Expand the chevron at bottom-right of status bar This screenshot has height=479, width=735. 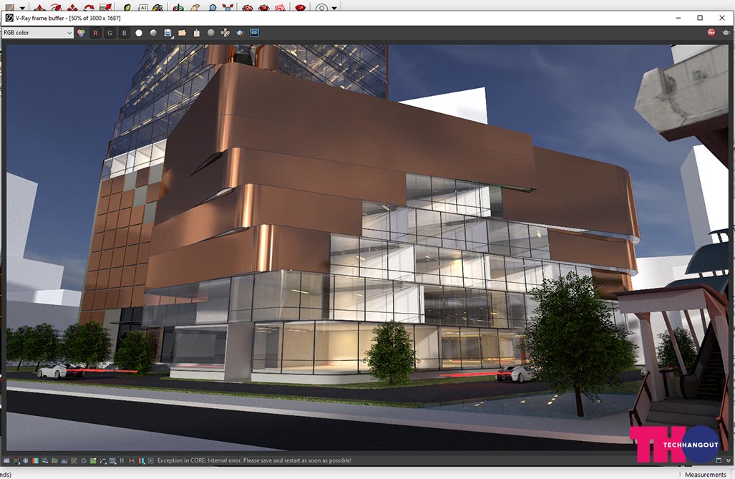tap(728, 460)
